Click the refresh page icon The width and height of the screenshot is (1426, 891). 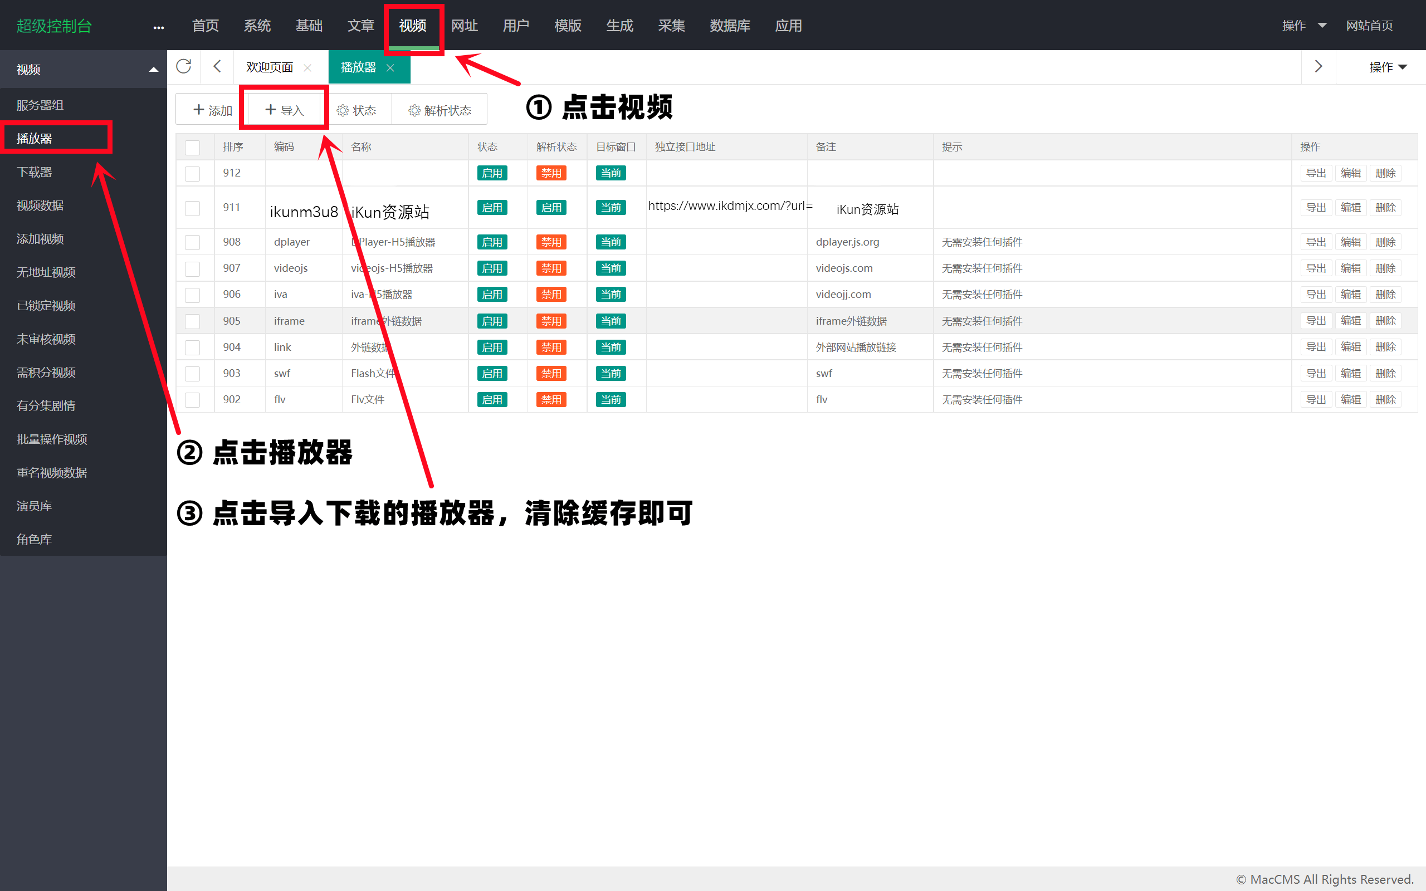(x=183, y=67)
